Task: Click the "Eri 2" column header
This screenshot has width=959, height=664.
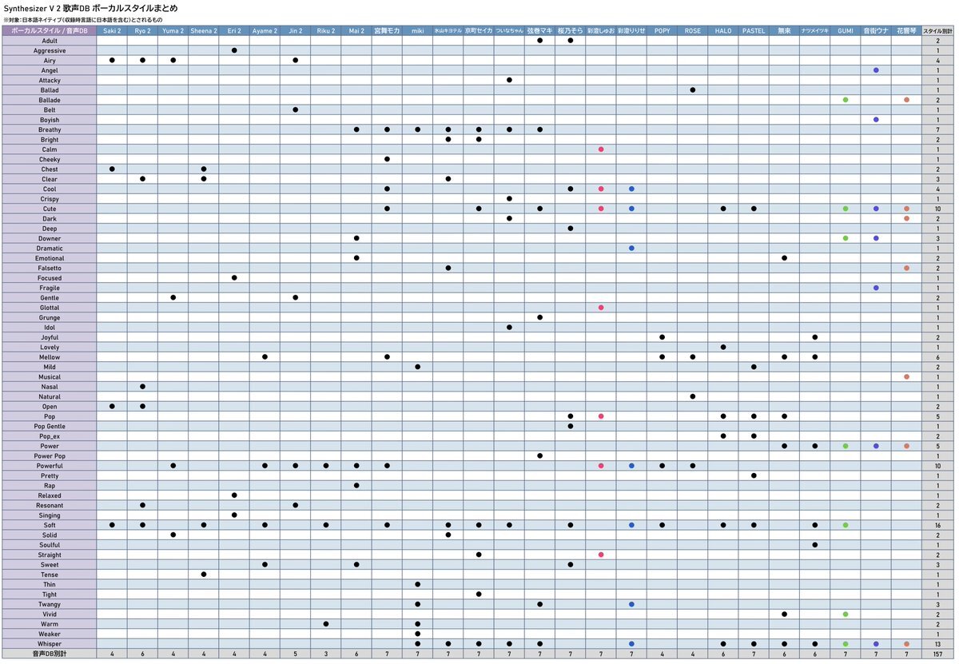Action: 234,30
